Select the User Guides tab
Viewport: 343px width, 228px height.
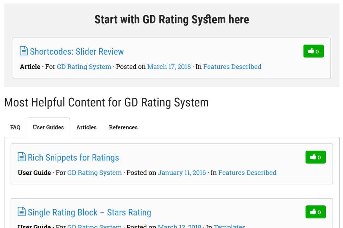48,127
